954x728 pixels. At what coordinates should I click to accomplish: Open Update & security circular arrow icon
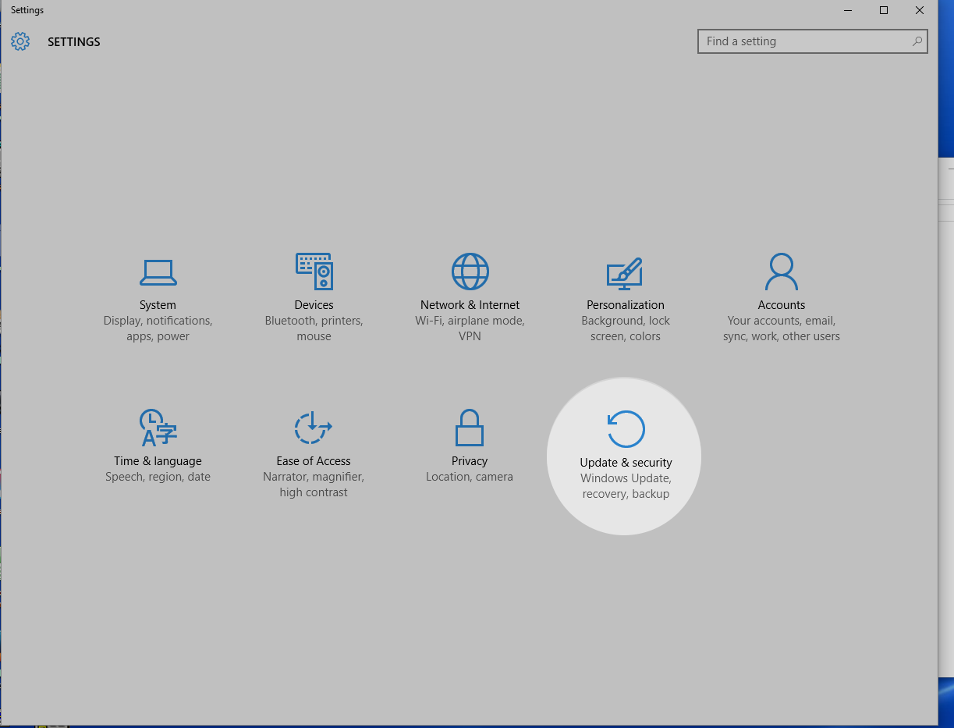[626, 429]
